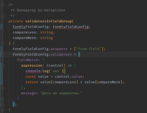Click the '=>' arrow in the expression line
The width and height of the screenshot is (147, 113).
pyautogui.click(x=70, y=66)
